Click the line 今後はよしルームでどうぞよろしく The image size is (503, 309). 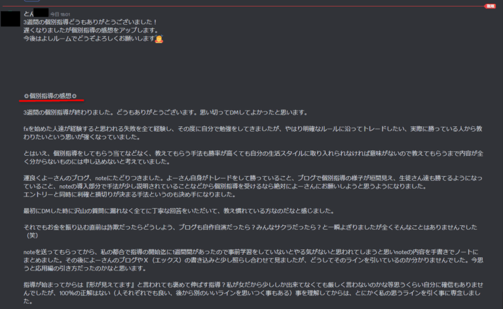[89, 39]
